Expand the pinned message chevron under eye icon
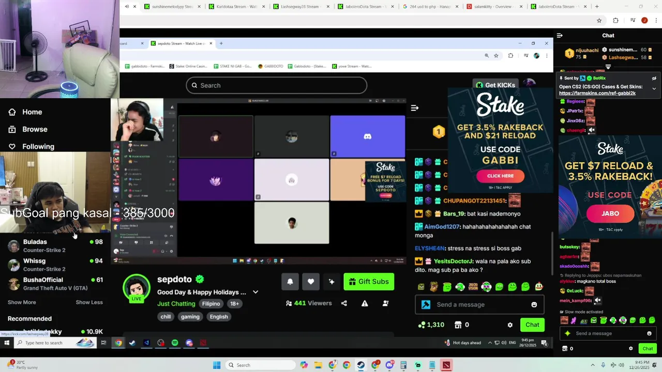The height and width of the screenshot is (372, 662). coord(654,89)
